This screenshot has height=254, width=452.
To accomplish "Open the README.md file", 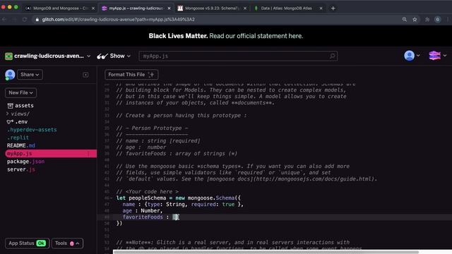I will pyautogui.click(x=20, y=145).
